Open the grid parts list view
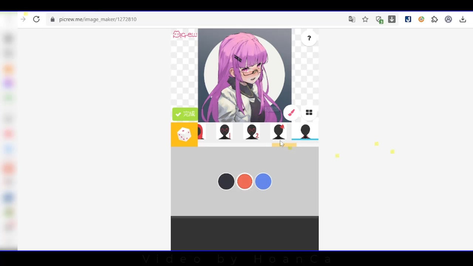473x266 pixels. [309, 112]
